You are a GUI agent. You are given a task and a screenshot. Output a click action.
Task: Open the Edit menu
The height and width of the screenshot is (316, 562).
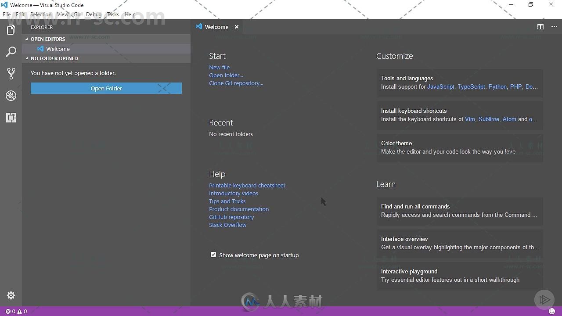tap(20, 14)
